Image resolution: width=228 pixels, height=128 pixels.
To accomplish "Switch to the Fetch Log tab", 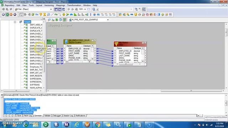I will pos(28,116).
